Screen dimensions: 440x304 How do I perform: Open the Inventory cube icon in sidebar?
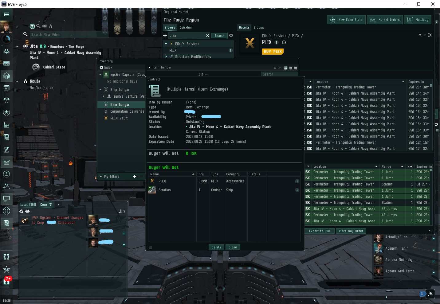[6, 76]
